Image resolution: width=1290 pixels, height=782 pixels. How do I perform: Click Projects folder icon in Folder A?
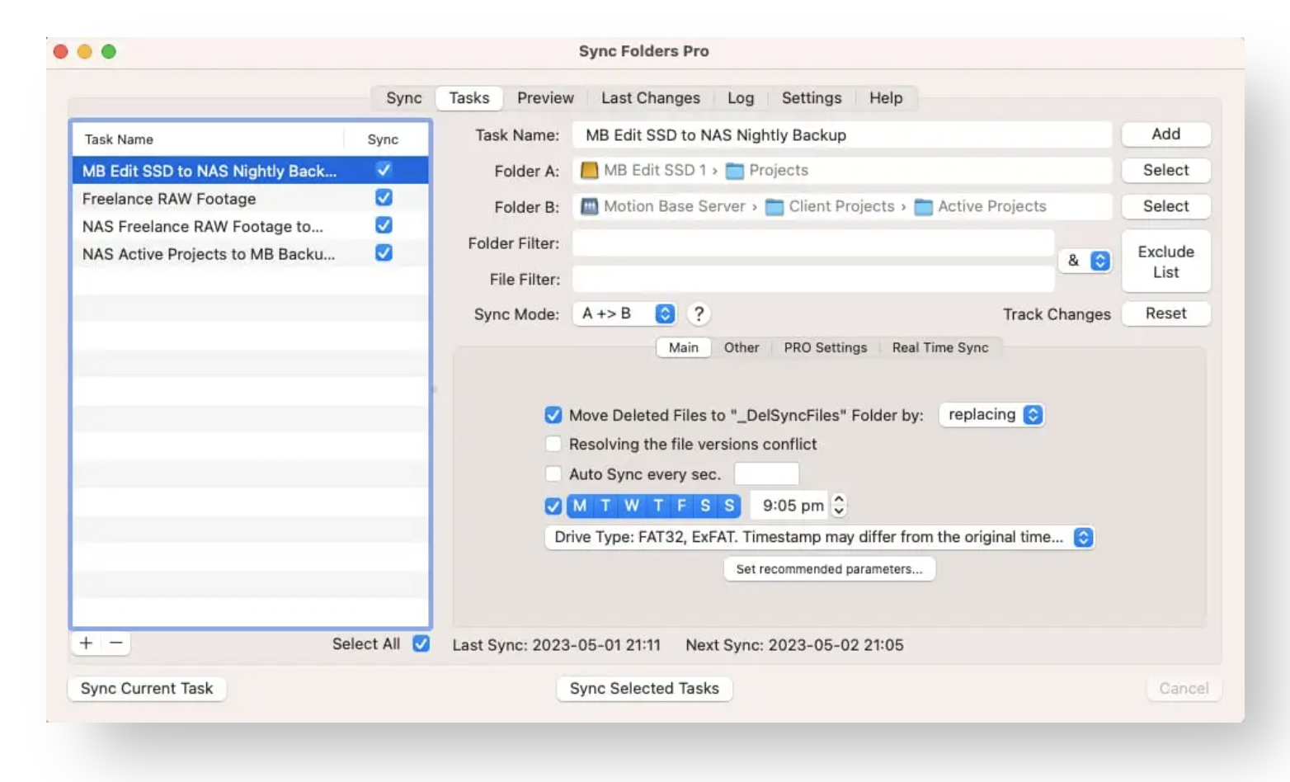coord(734,171)
